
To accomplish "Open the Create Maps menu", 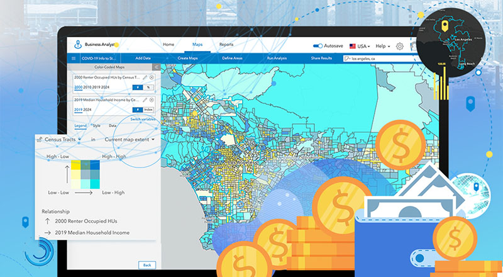I will click(187, 58).
